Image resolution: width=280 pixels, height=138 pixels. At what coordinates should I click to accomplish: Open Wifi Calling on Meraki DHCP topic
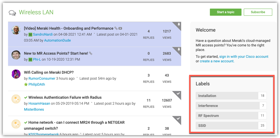[49, 72]
